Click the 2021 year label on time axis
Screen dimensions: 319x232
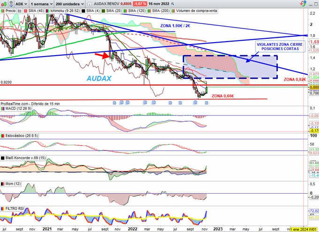pyautogui.click(x=47, y=229)
